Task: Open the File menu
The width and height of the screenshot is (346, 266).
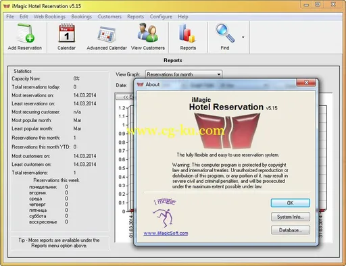Action: click(10, 17)
